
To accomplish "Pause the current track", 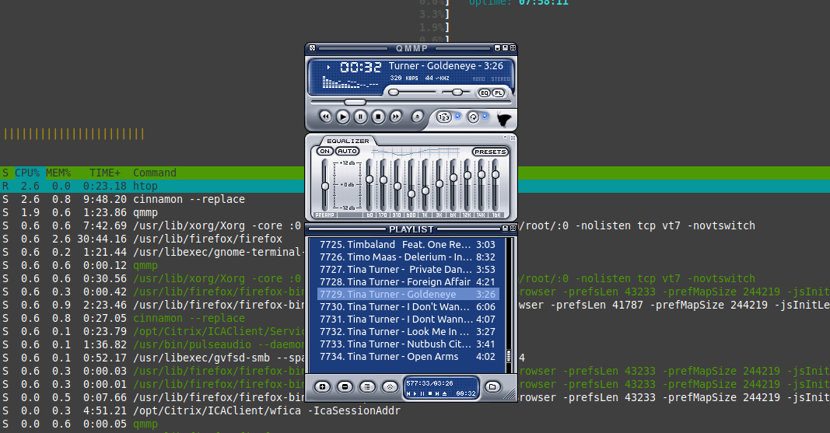I will (361, 117).
